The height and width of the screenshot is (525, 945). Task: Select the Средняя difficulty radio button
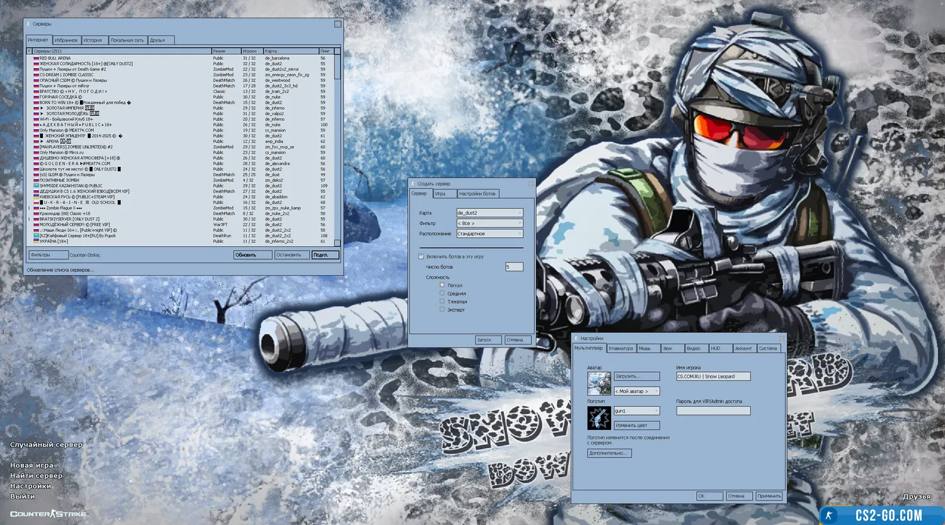(442, 293)
